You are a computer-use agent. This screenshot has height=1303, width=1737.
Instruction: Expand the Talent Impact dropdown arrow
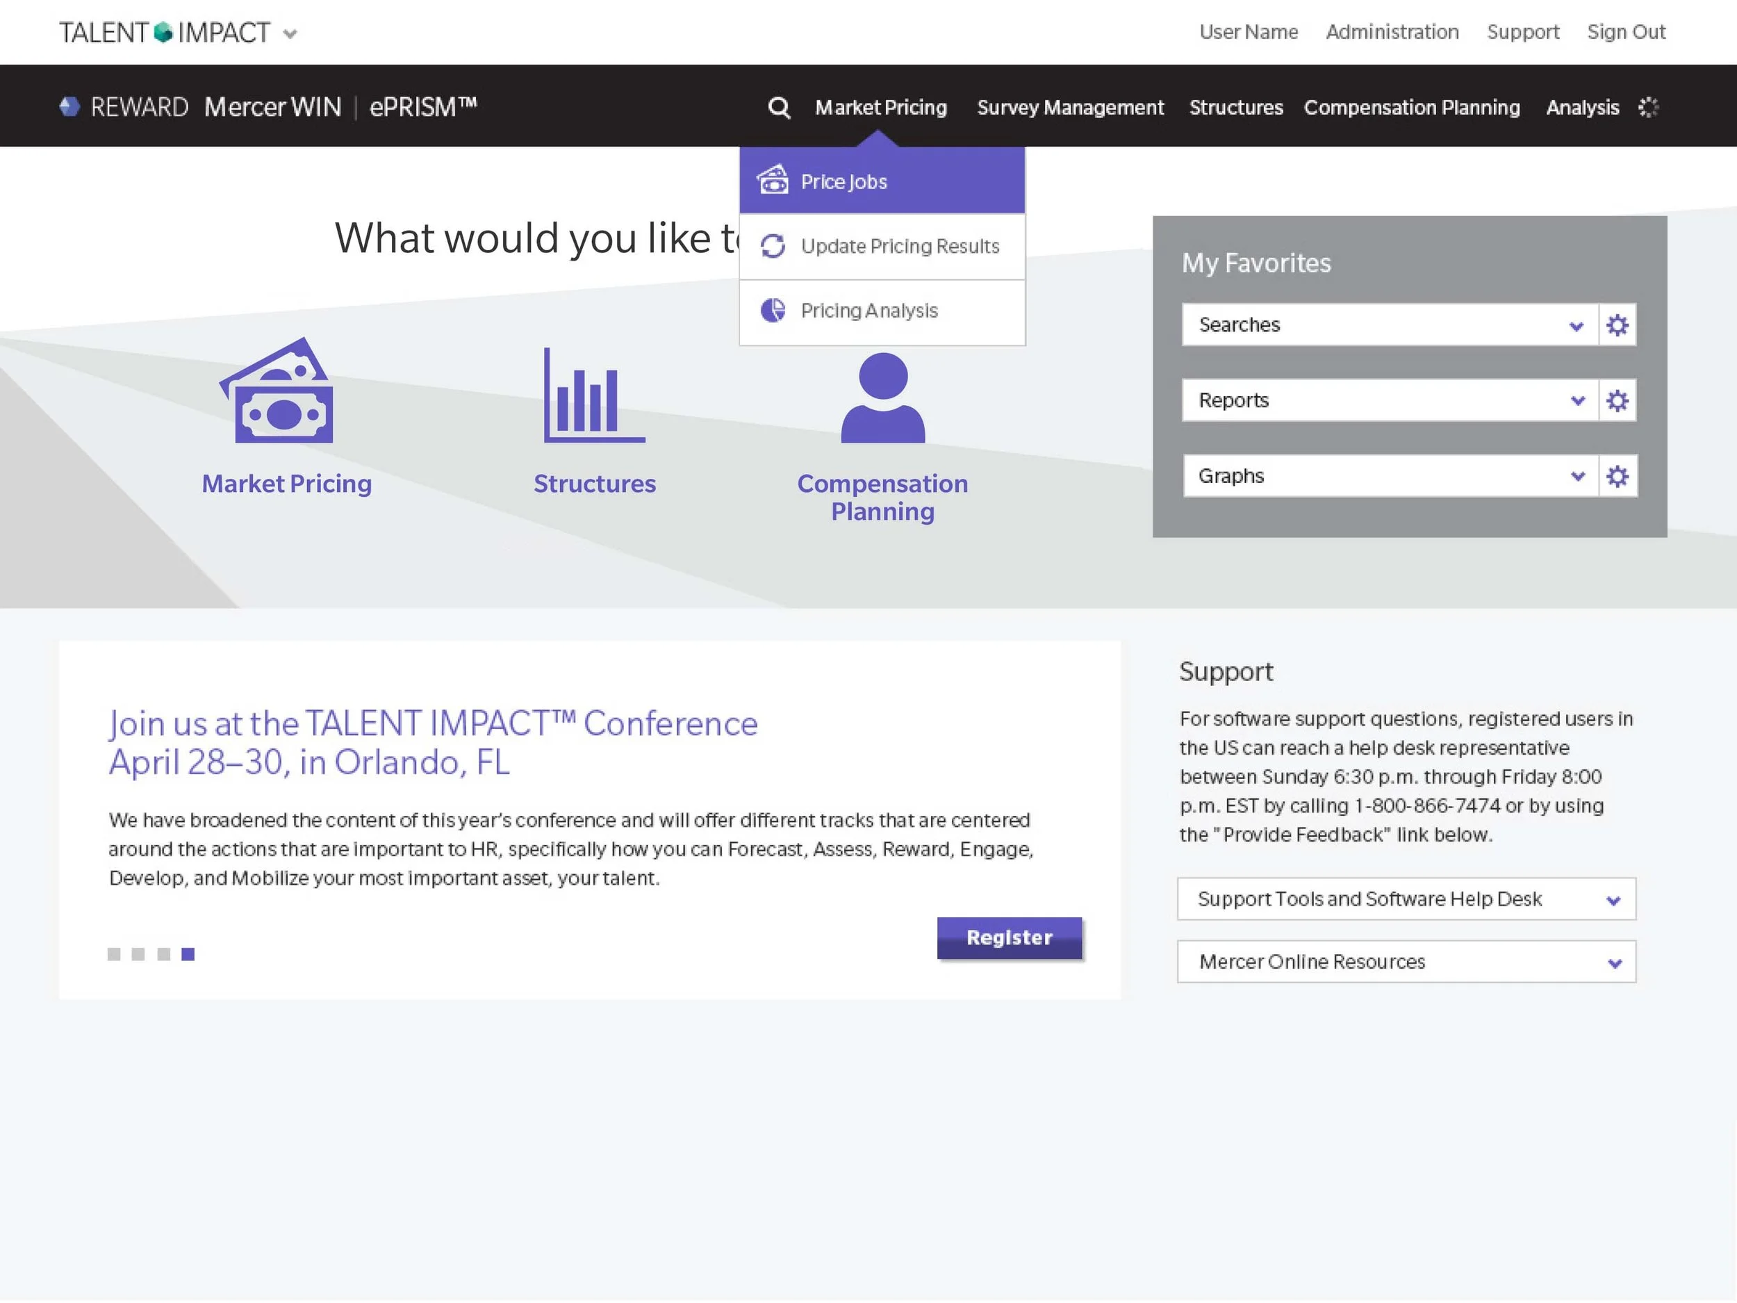(x=290, y=34)
